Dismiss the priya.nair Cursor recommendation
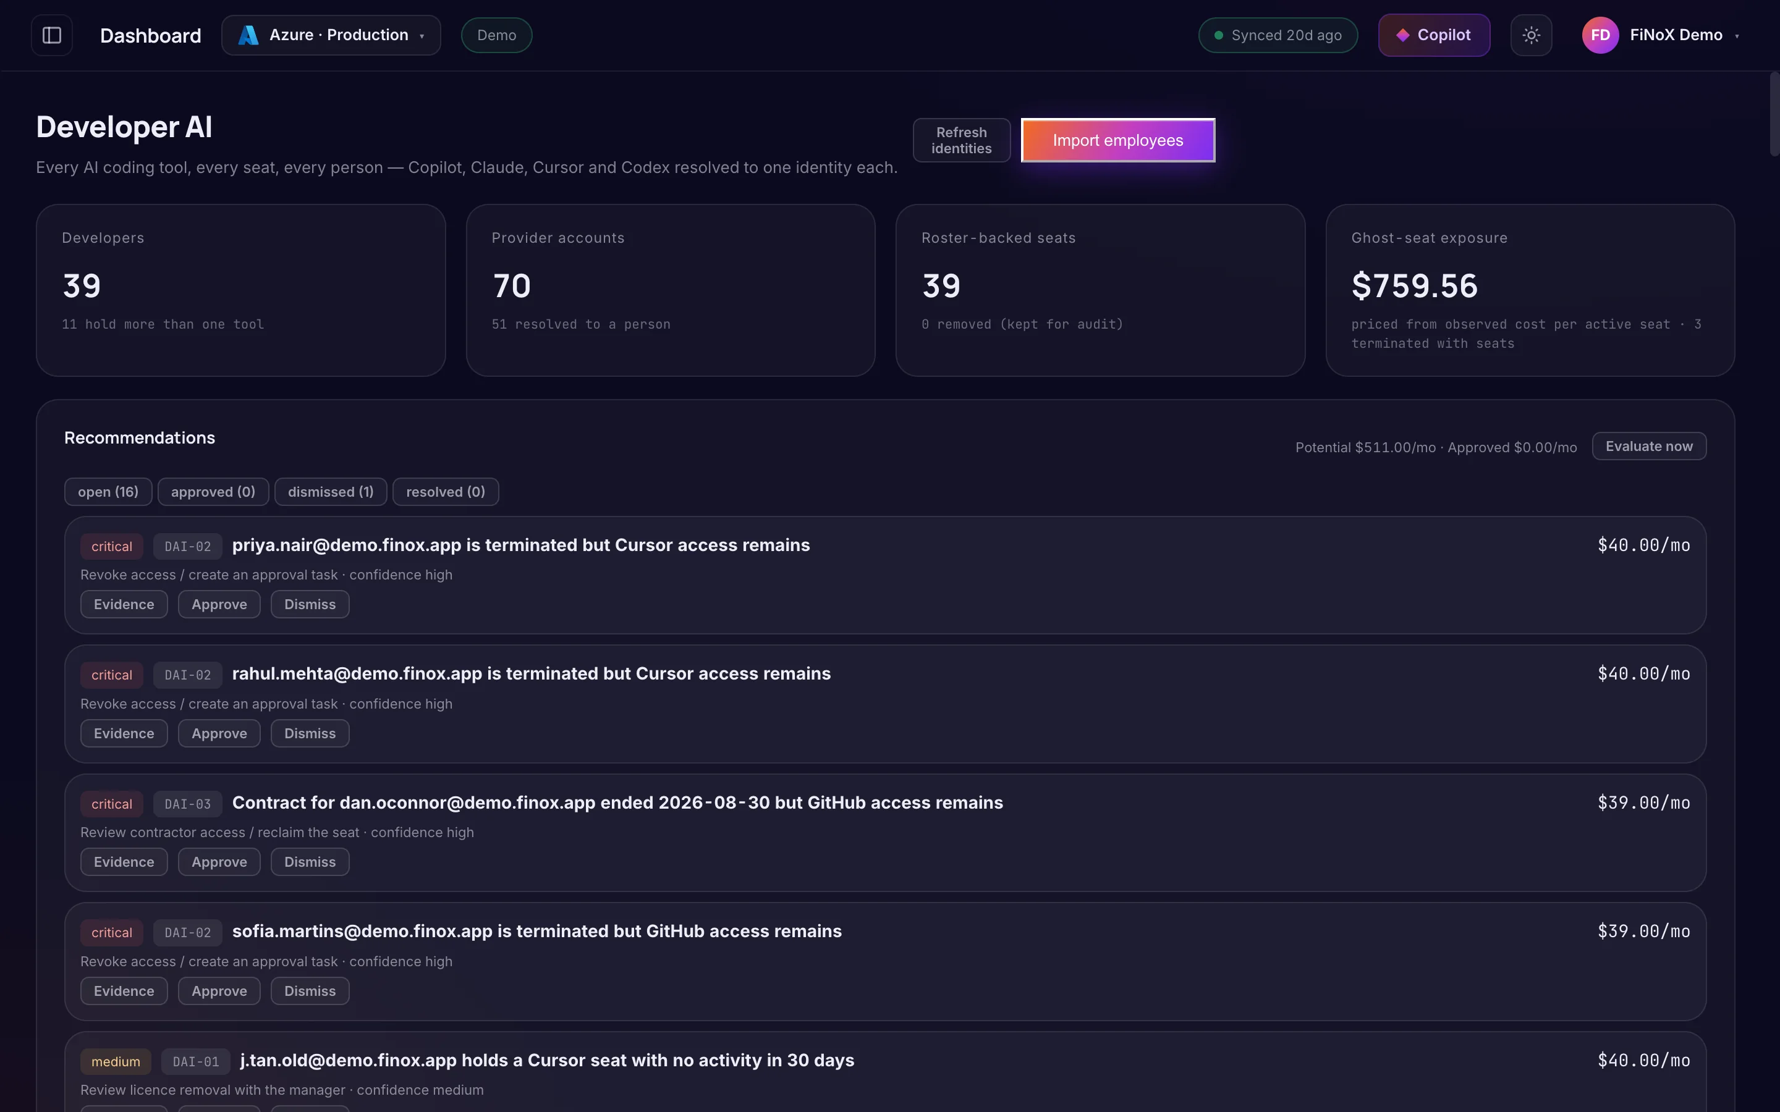 click(310, 605)
